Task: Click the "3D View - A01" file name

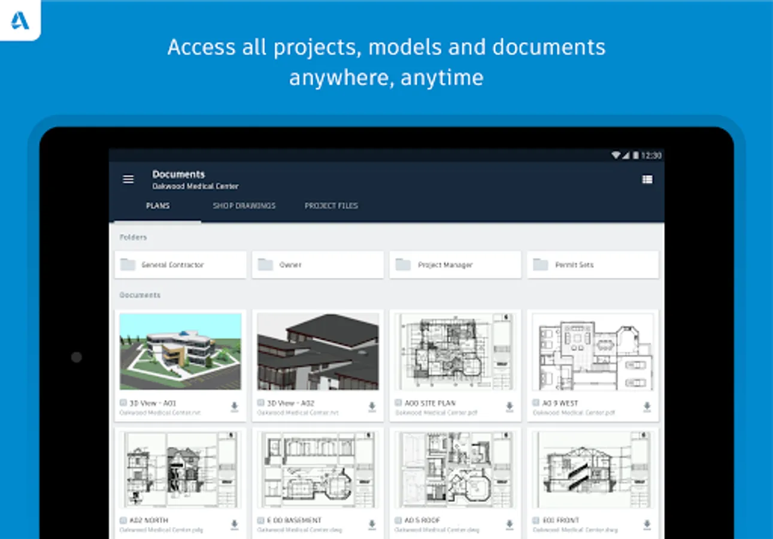Action: (153, 403)
